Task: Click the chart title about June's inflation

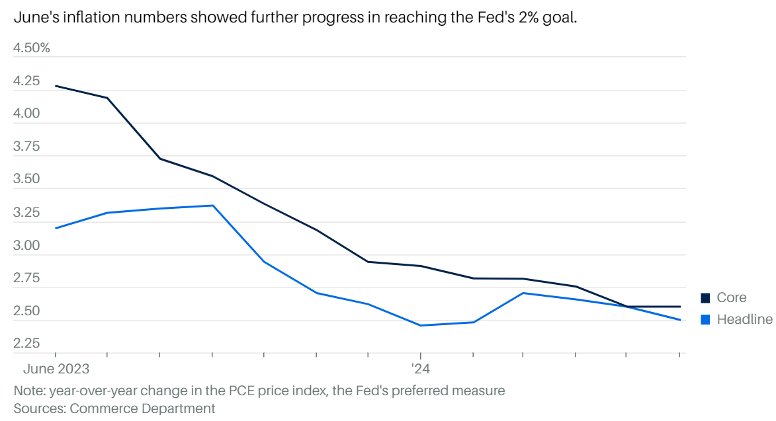Action: click(x=296, y=18)
